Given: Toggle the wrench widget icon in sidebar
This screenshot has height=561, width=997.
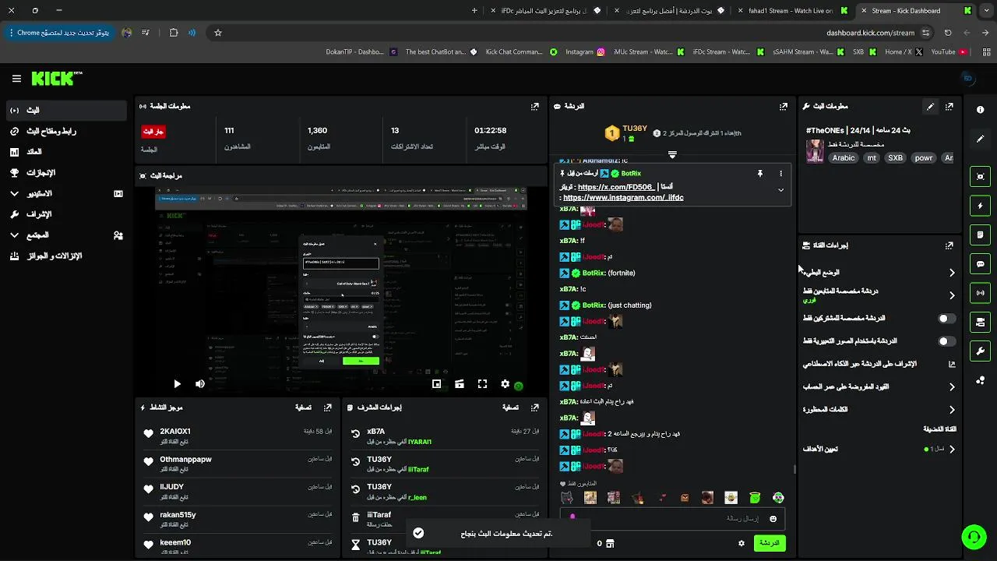Looking at the screenshot, I should (x=981, y=351).
